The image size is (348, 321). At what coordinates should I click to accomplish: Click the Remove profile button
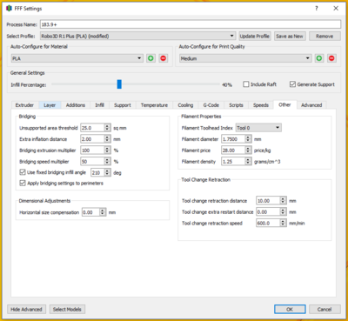(x=325, y=36)
